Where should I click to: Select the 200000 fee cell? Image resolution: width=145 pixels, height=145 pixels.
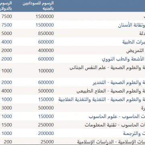pos(46,133)
